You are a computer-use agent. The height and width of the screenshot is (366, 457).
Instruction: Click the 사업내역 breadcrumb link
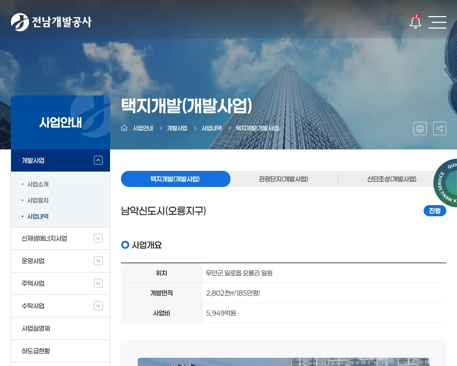212,128
